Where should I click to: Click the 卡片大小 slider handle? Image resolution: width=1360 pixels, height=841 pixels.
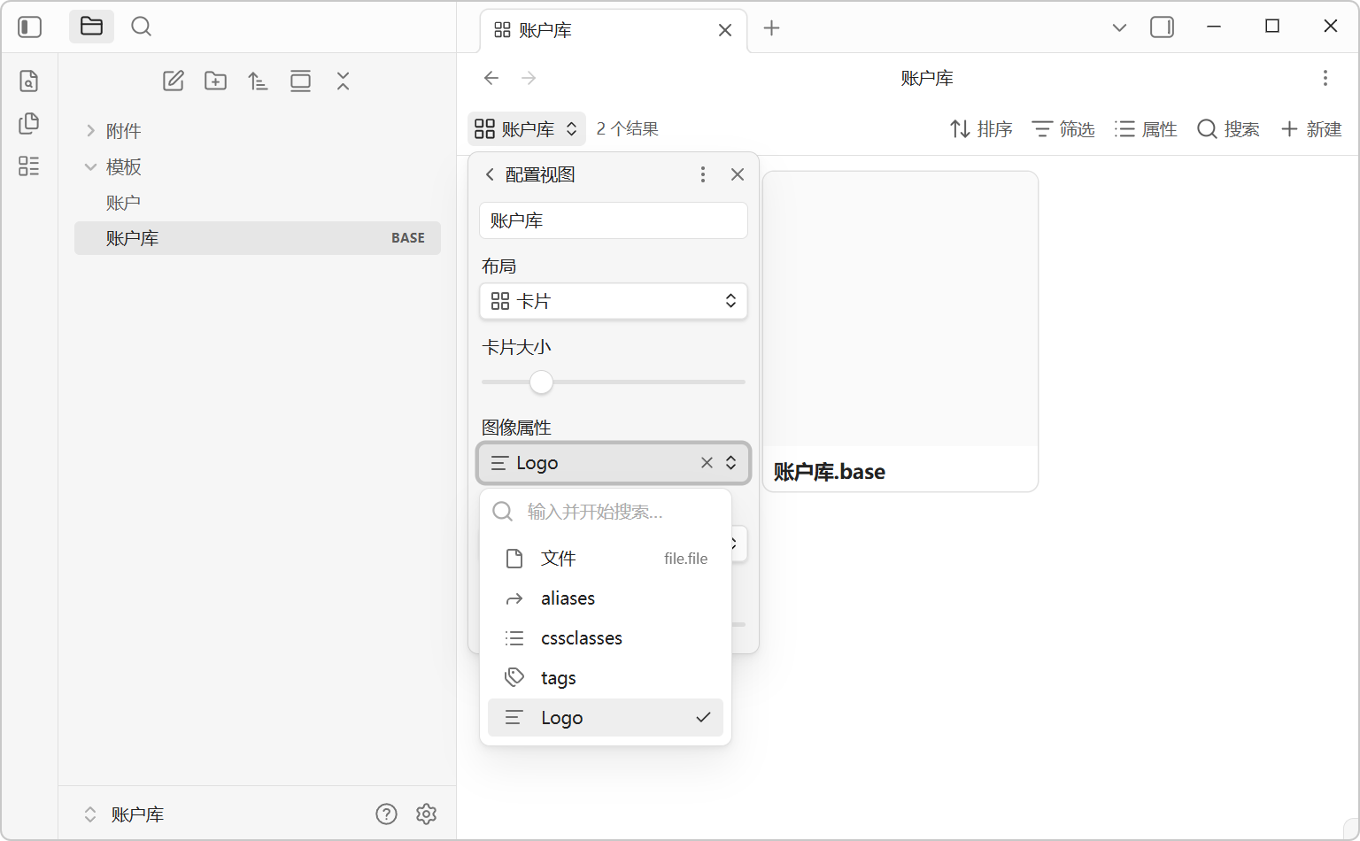click(x=541, y=382)
